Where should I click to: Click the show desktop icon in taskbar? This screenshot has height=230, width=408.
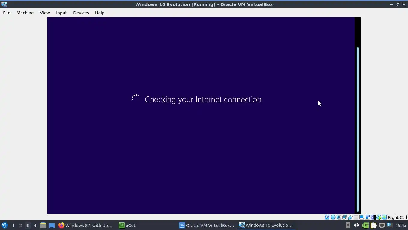pos(52,225)
